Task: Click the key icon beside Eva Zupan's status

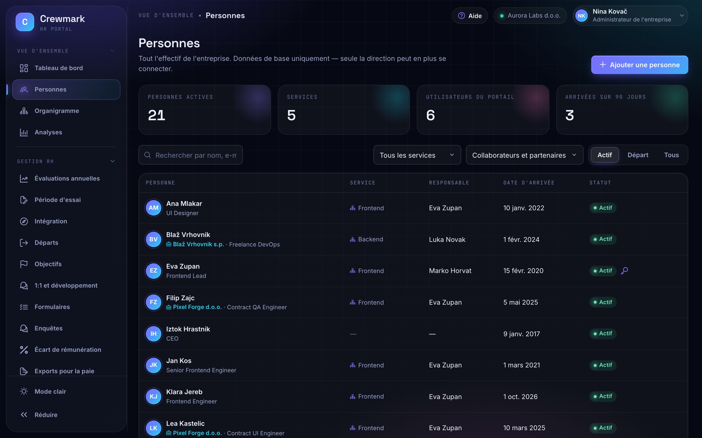Action: pos(624,270)
